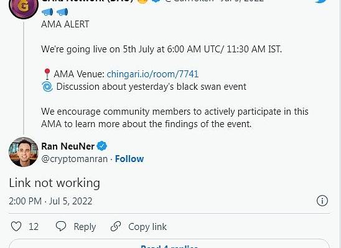Click Ran NeuNer's profile photo
Image resolution: width=341 pixels, height=248 pixels.
(24, 152)
